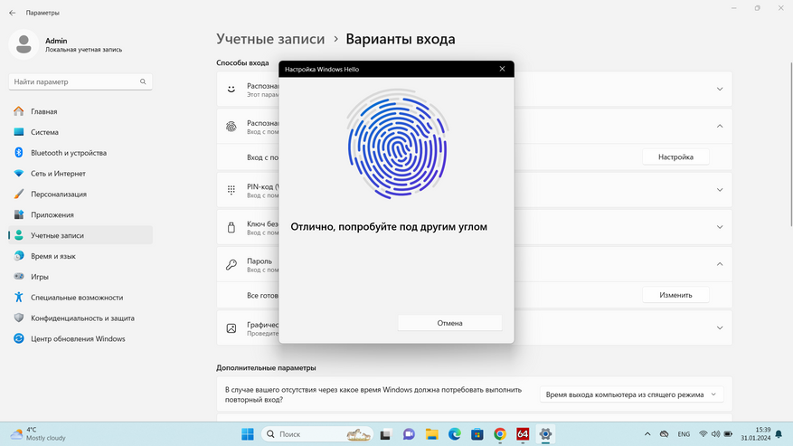Expand the facial recognition sign-in option
The image size is (793, 446).
pos(720,89)
